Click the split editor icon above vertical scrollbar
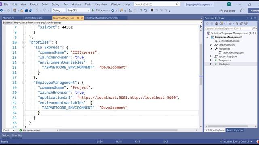 [201, 27]
